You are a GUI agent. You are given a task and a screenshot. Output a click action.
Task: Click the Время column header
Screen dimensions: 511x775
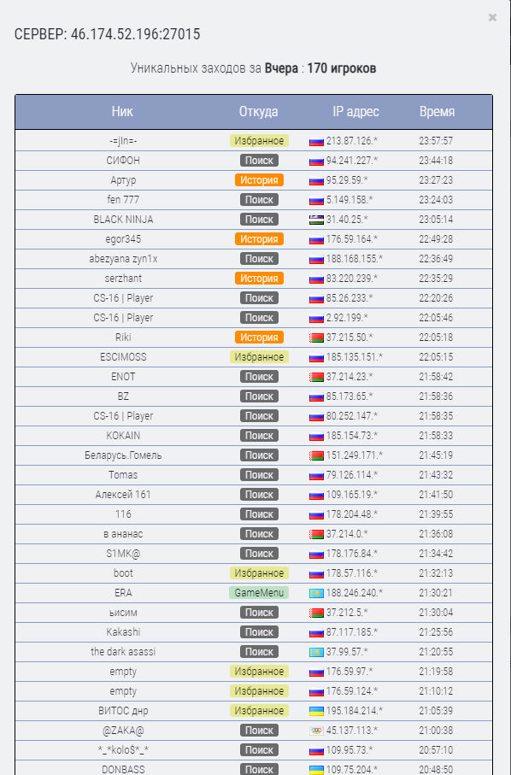coord(437,112)
